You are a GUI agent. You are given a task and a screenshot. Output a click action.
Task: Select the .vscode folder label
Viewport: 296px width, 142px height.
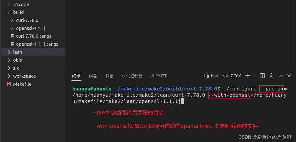point(21,4)
